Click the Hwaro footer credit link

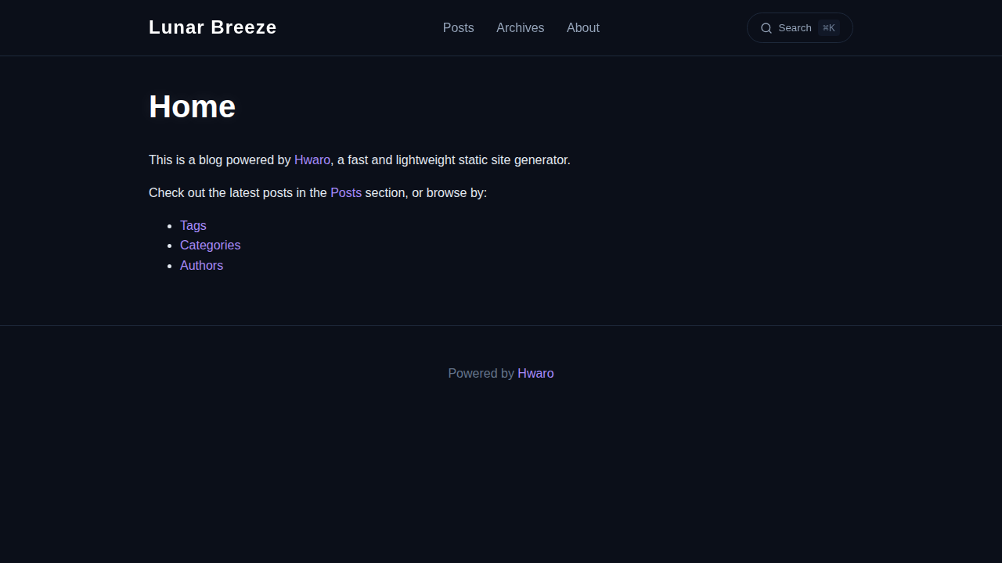tap(535, 373)
